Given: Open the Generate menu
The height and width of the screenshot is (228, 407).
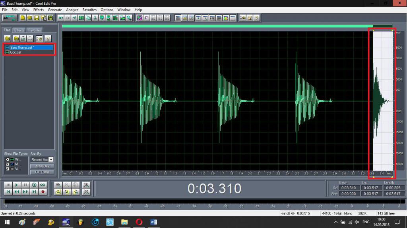Looking at the screenshot, I should (x=55, y=10).
